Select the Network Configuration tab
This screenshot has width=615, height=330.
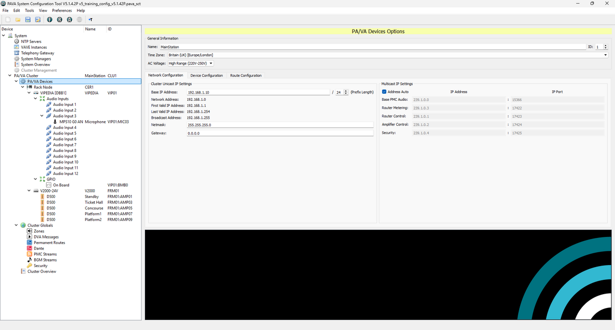[166, 75]
